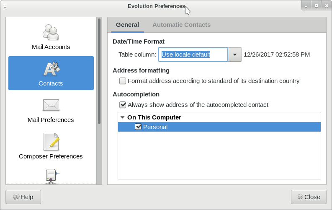Switch to the Automatic Contacts tab
Image resolution: width=332 pixels, height=210 pixels.
tap(181, 25)
